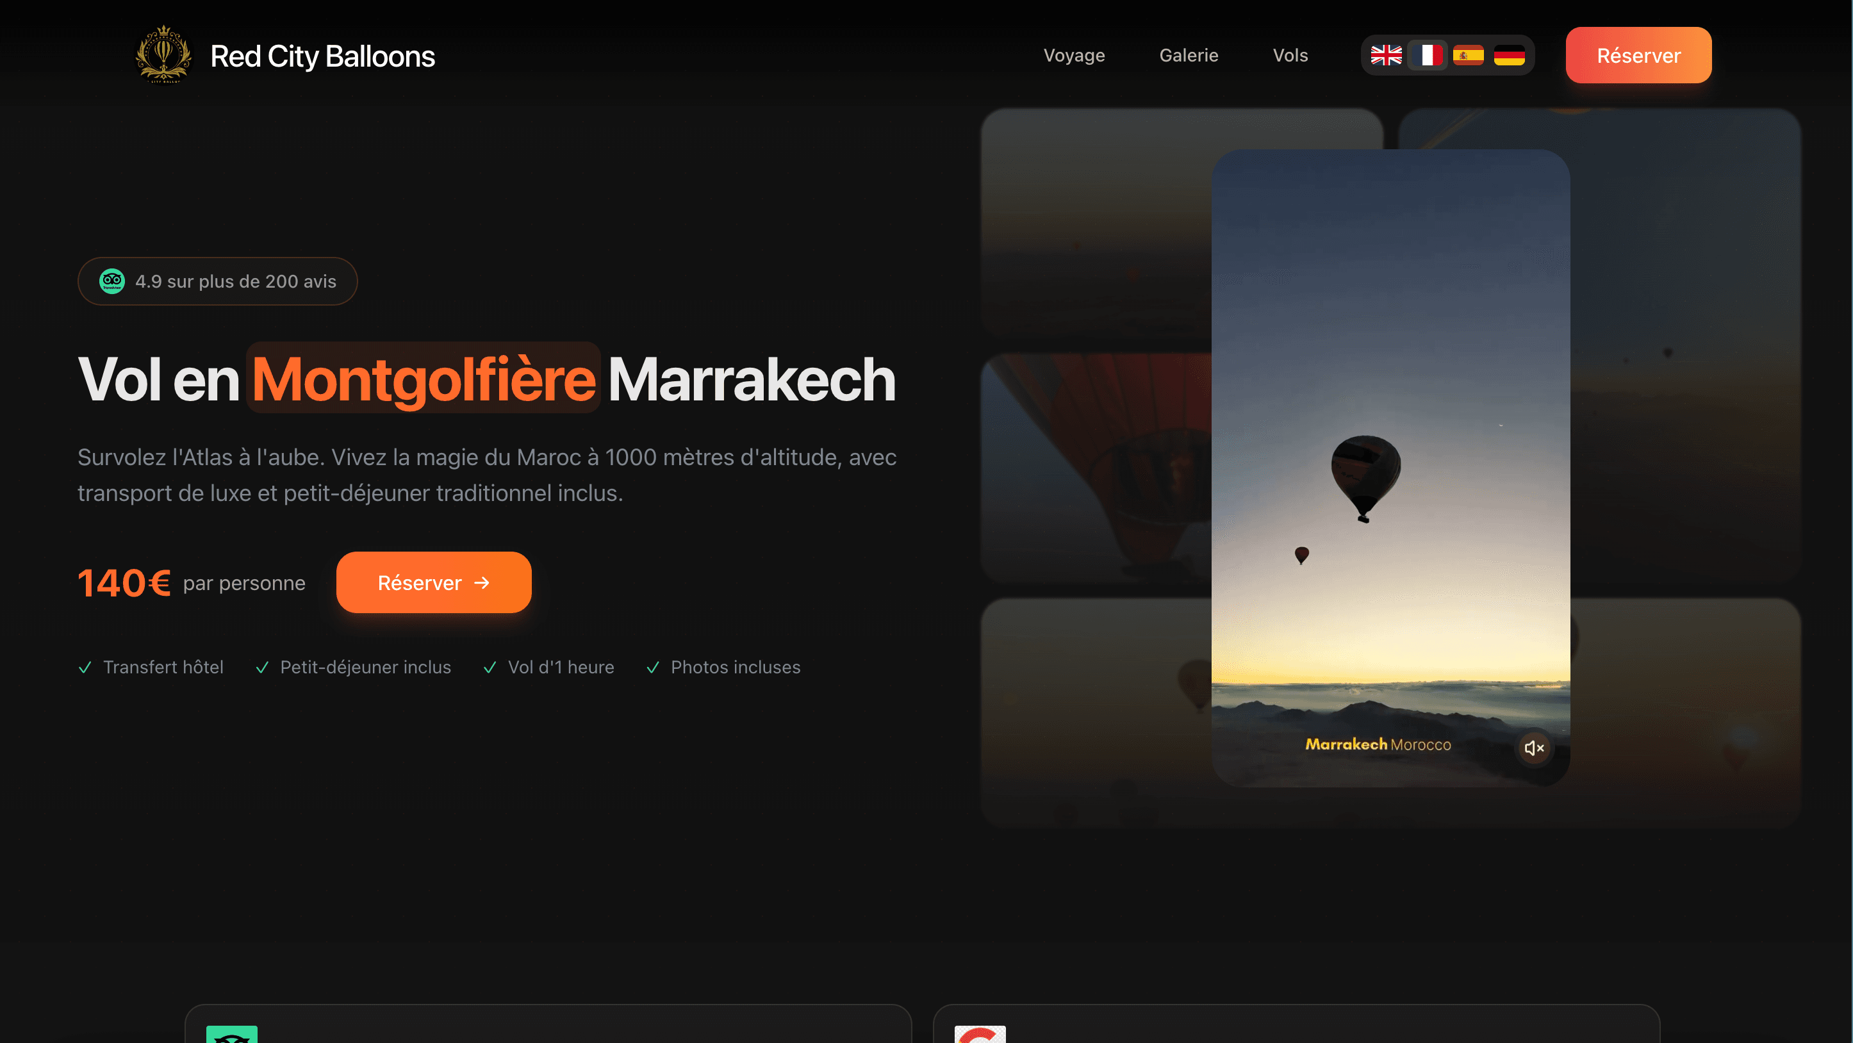
Task: Click the red balloon close-up background image
Action: tap(1096, 468)
